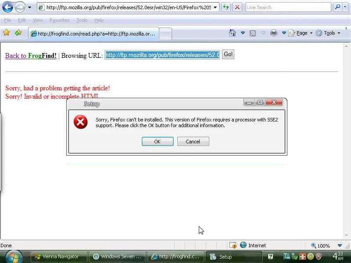
Task: Select the frogfind.com browser tab
Action: point(93,34)
